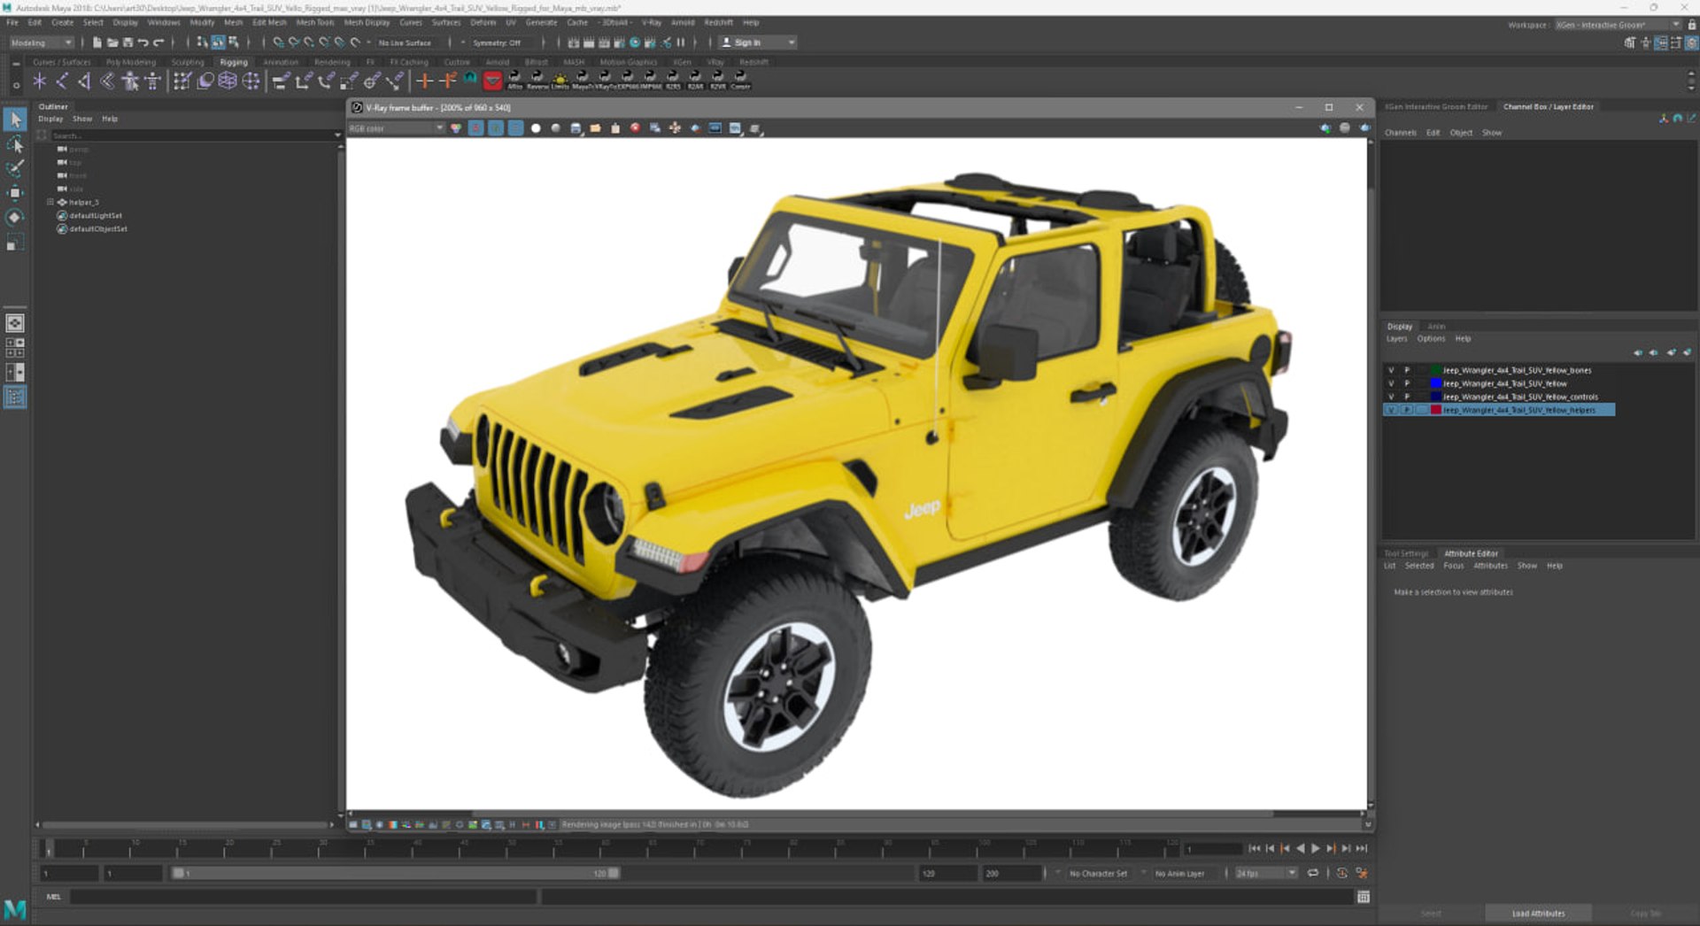Click Redo arrow in status line
The image size is (1700, 926).
coord(158,42)
